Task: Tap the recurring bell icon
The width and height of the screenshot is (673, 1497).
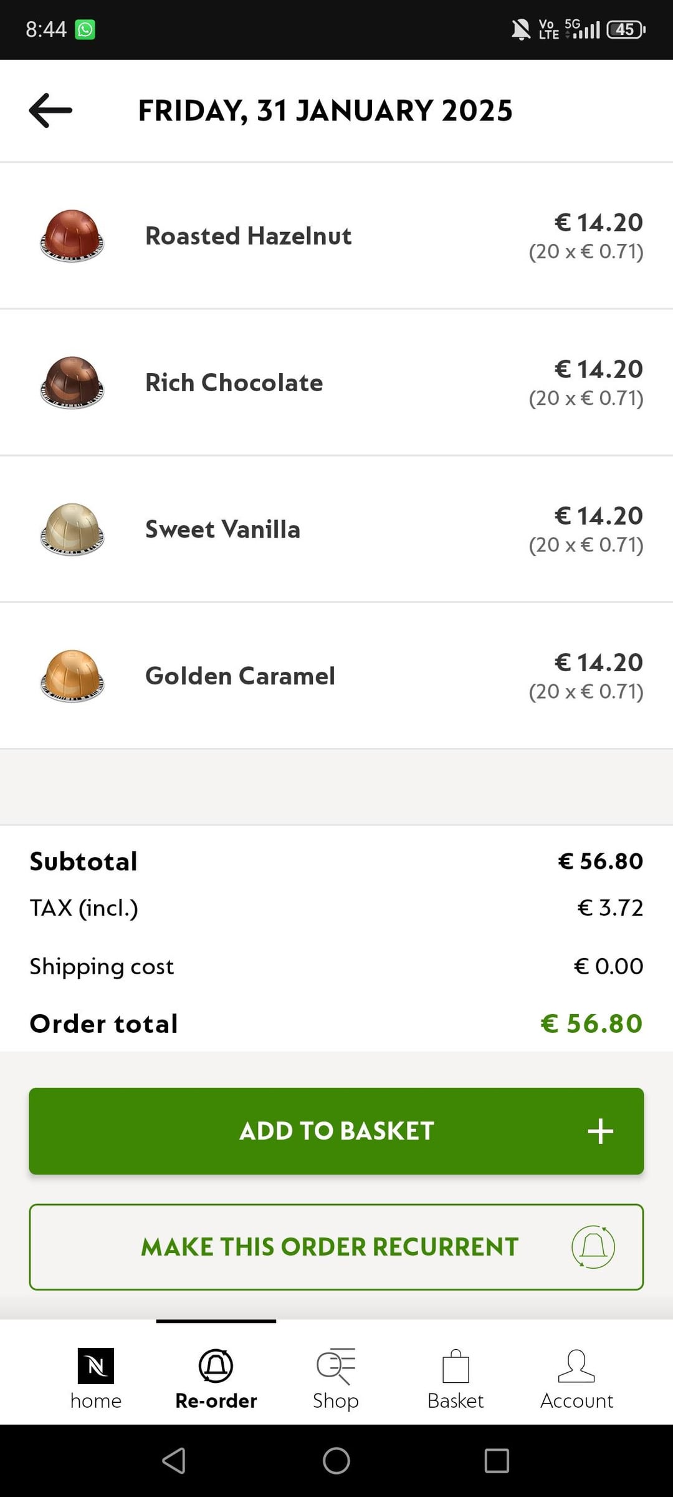Action: [593, 1247]
